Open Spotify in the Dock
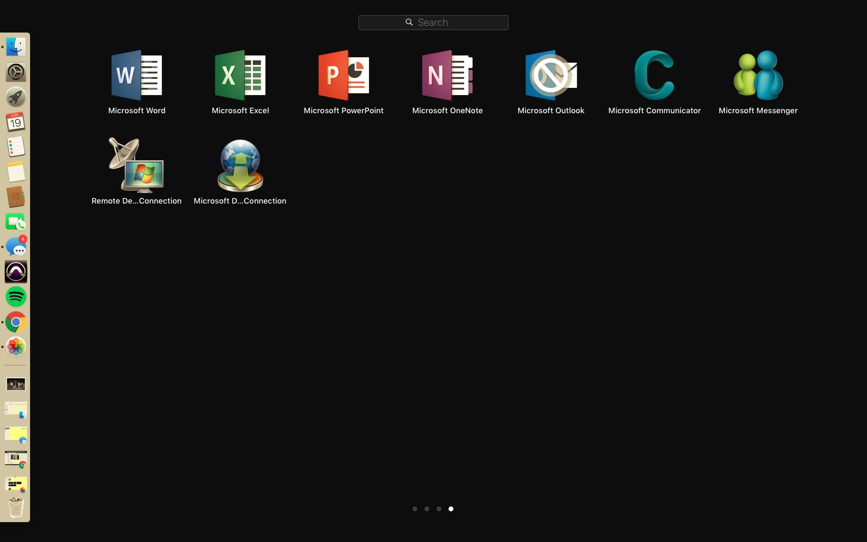 (16, 297)
